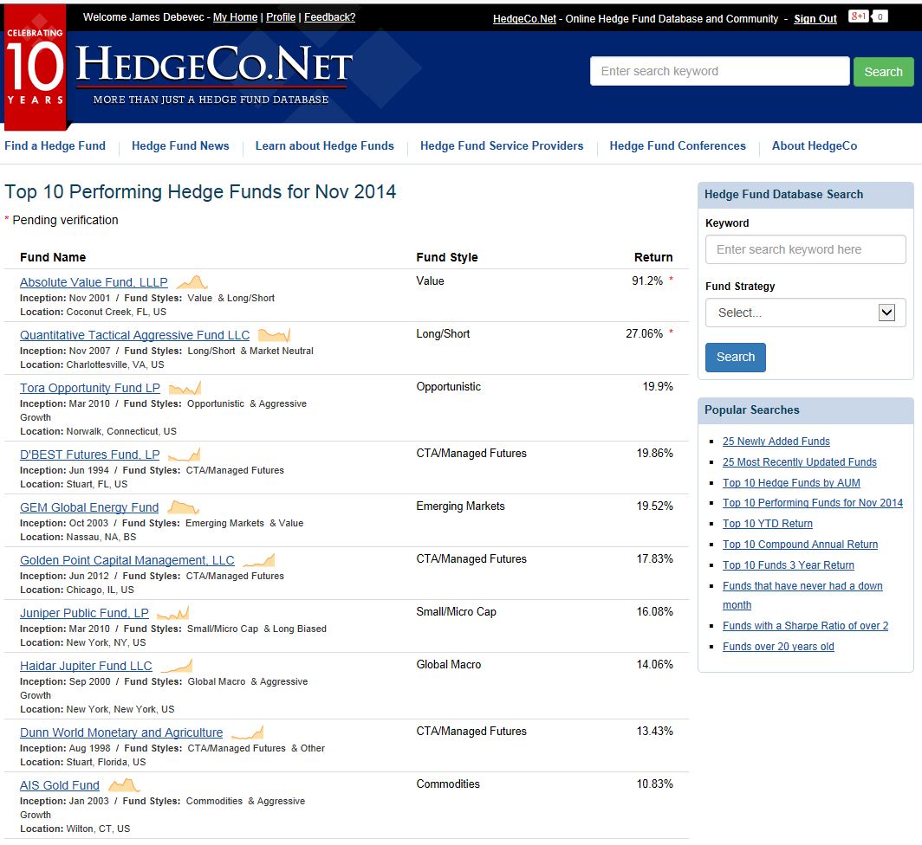
Task: Click blue Search button in database search
Action: [x=735, y=358]
